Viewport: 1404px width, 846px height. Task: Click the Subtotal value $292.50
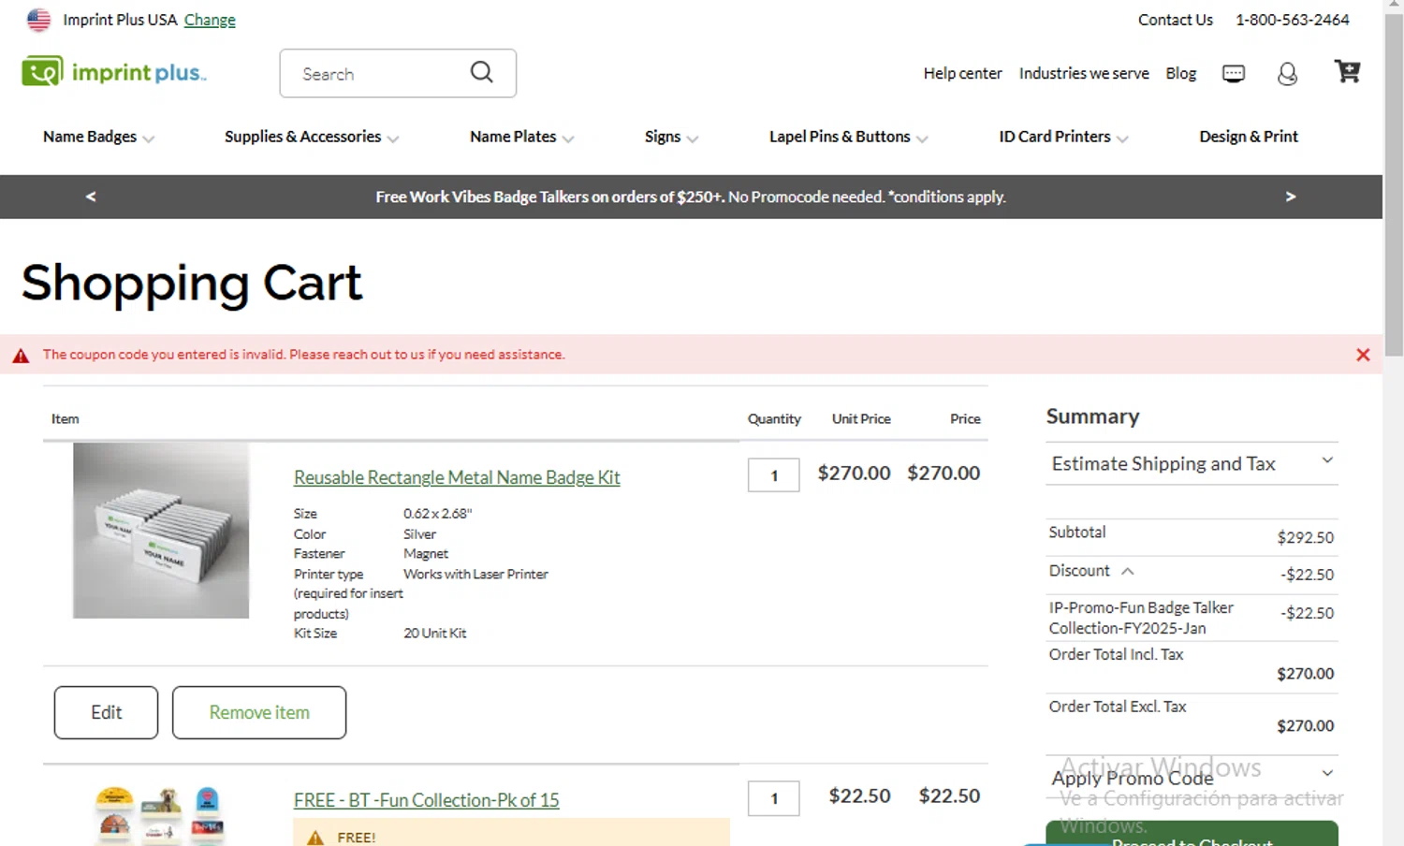click(x=1305, y=537)
